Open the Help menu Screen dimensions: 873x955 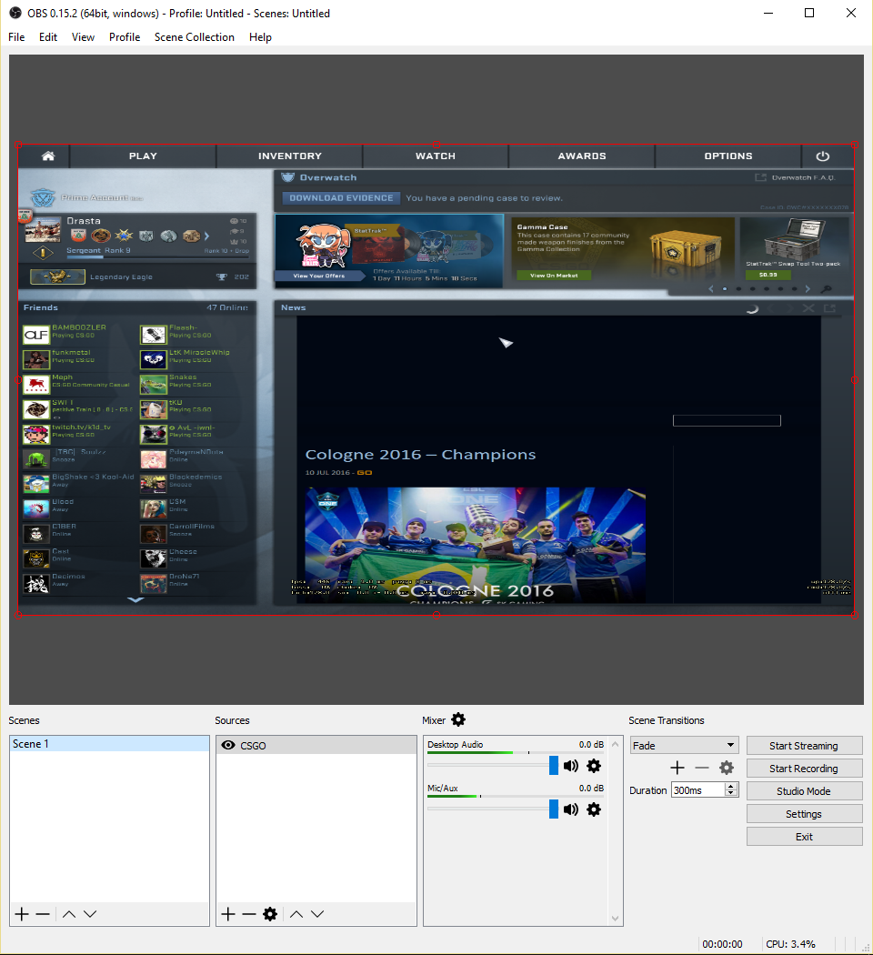pyautogui.click(x=260, y=37)
